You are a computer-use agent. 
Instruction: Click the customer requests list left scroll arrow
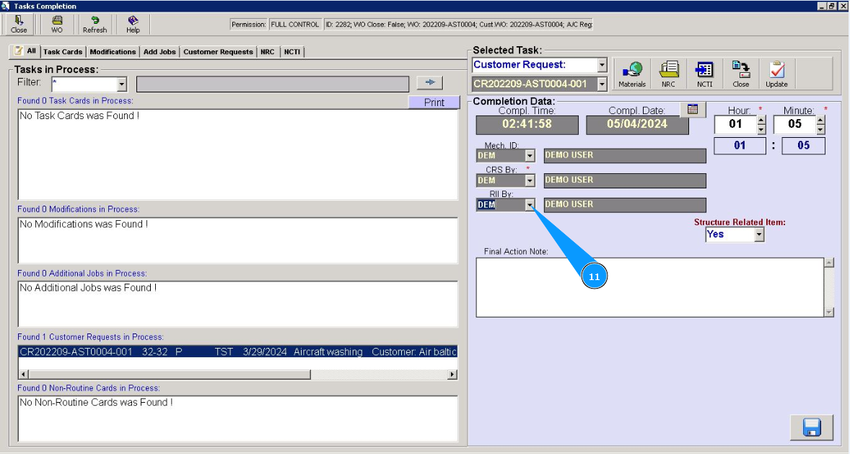23,375
